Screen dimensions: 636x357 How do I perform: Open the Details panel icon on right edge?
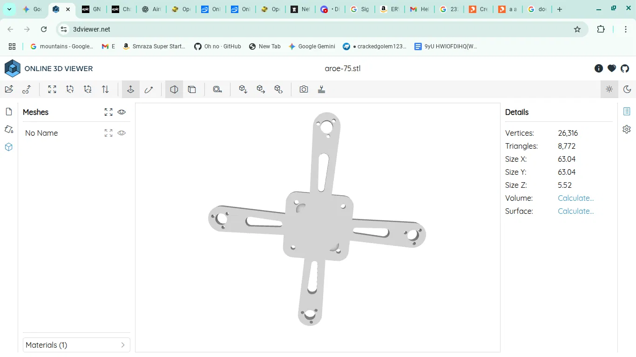tap(627, 112)
